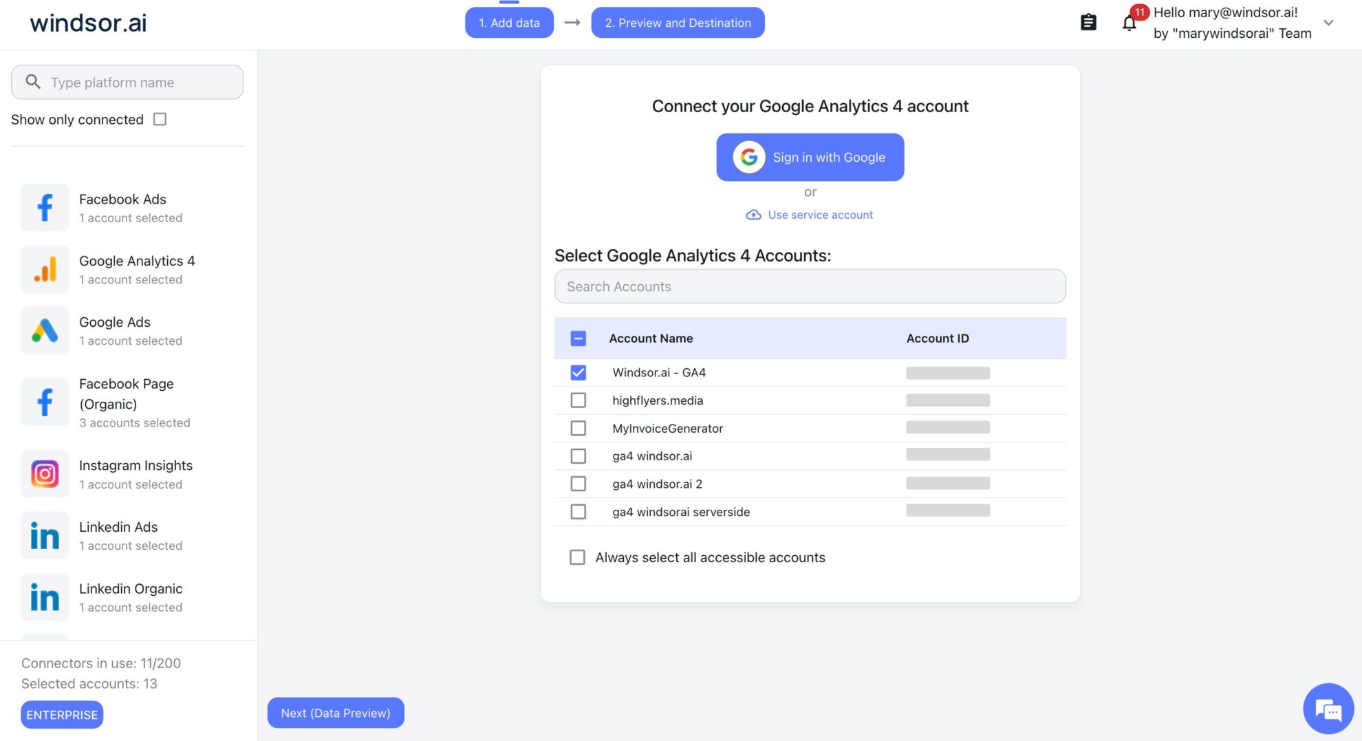The width and height of the screenshot is (1362, 741).
Task: Select Google Ads connector label
Action: pyautogui.click(x=115, y=322)
